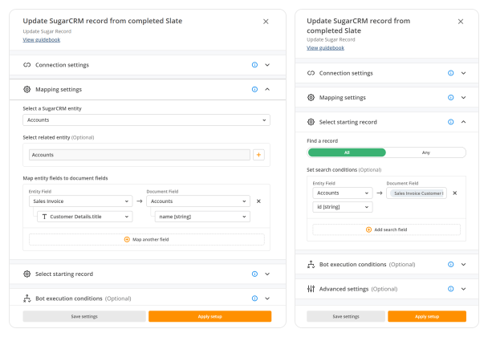Viewport: 488px width, 337px height.
Task: Click bot icon beside Bot execution conditions in right panel
Action: pyautogui.click(x=311, y=264)
